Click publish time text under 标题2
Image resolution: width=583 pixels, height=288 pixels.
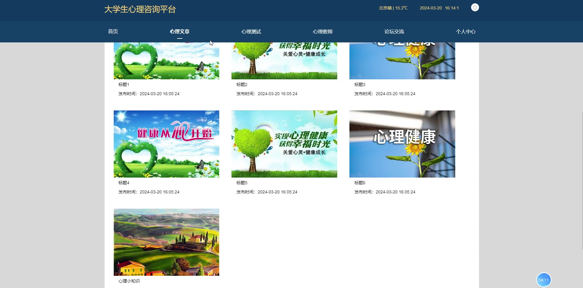click(267, 94)
